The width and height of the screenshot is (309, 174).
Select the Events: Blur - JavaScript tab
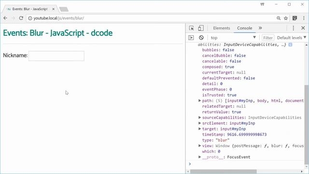click(x=30, y=9)
